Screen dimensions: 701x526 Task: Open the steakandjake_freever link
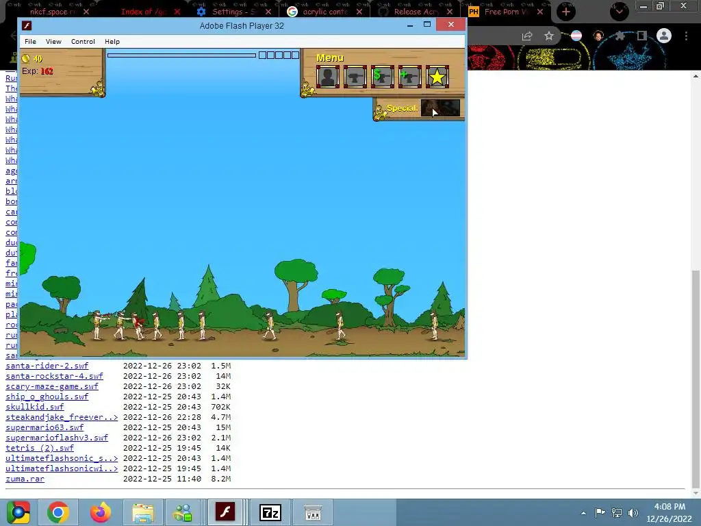(x=62, y=417)
